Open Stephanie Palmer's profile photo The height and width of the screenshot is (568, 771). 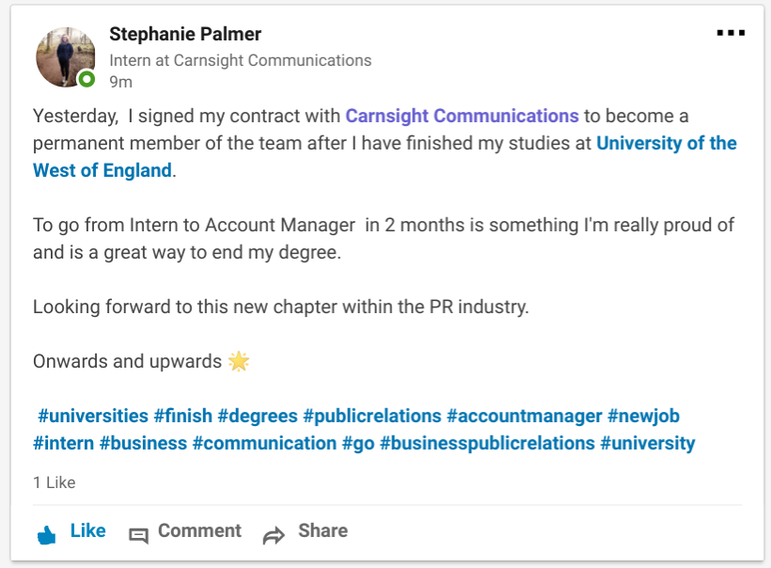(66, 56)
